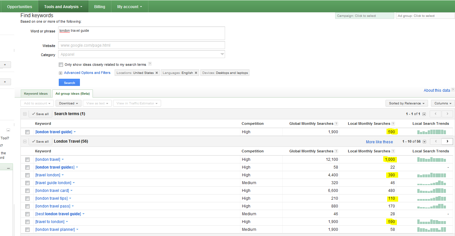Tick the [london travel planner] checkbox
Image resolution: width=455 pixels, height=236 pixels.
[28, 230]
